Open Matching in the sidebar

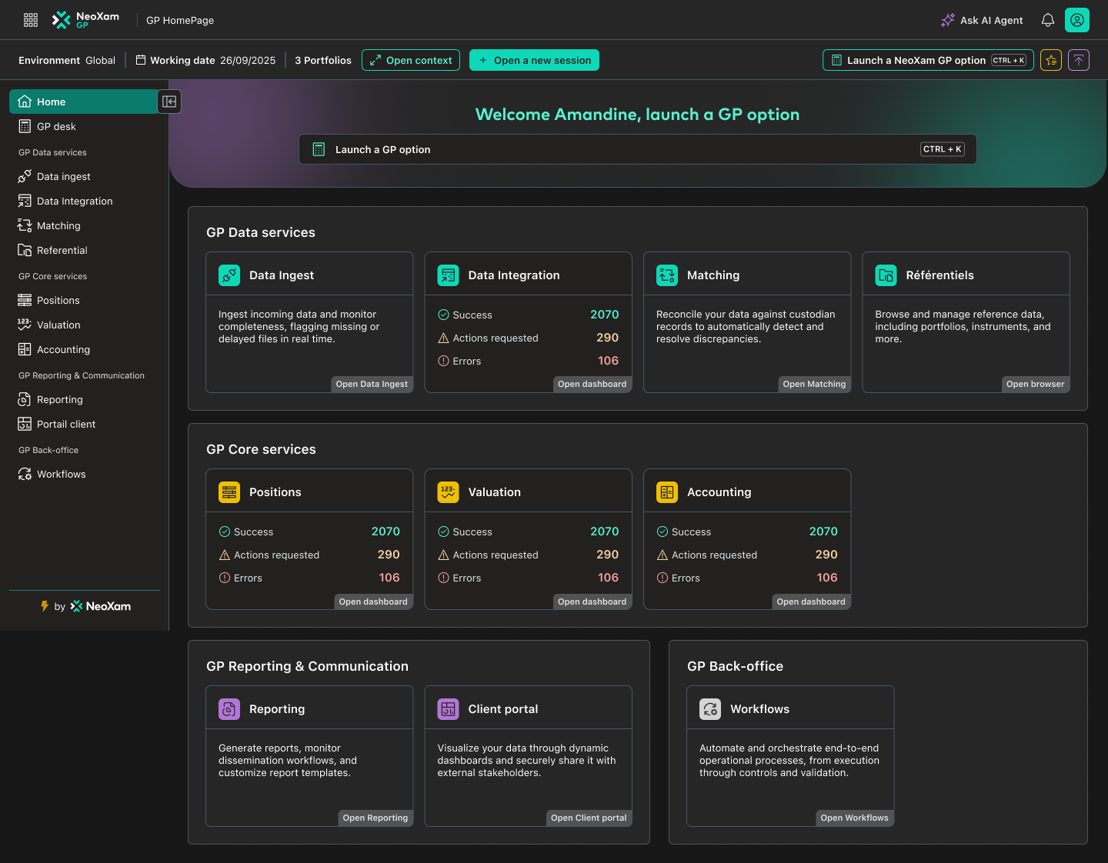point(84,225)
